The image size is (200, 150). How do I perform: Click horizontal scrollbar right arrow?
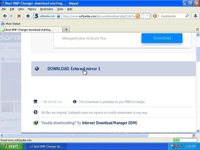(194, 135)
